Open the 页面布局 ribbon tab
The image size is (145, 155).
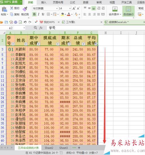58,2
